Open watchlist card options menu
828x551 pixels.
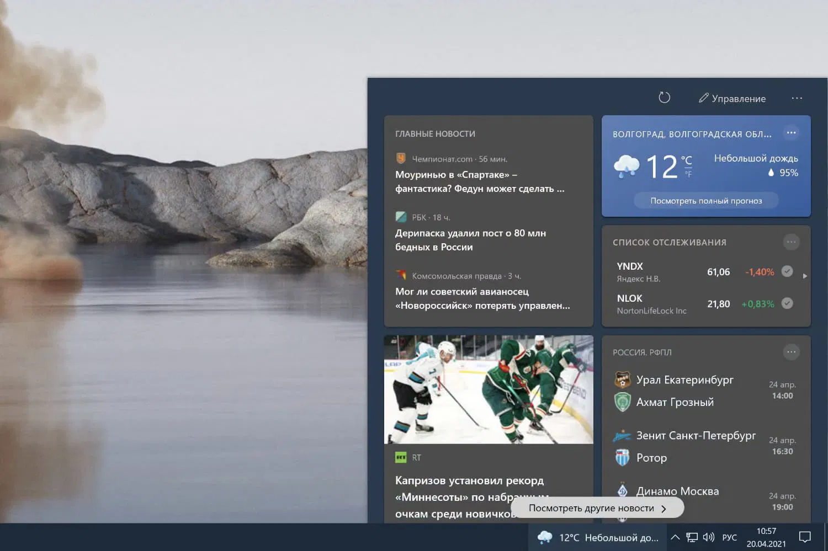[791, 242]
